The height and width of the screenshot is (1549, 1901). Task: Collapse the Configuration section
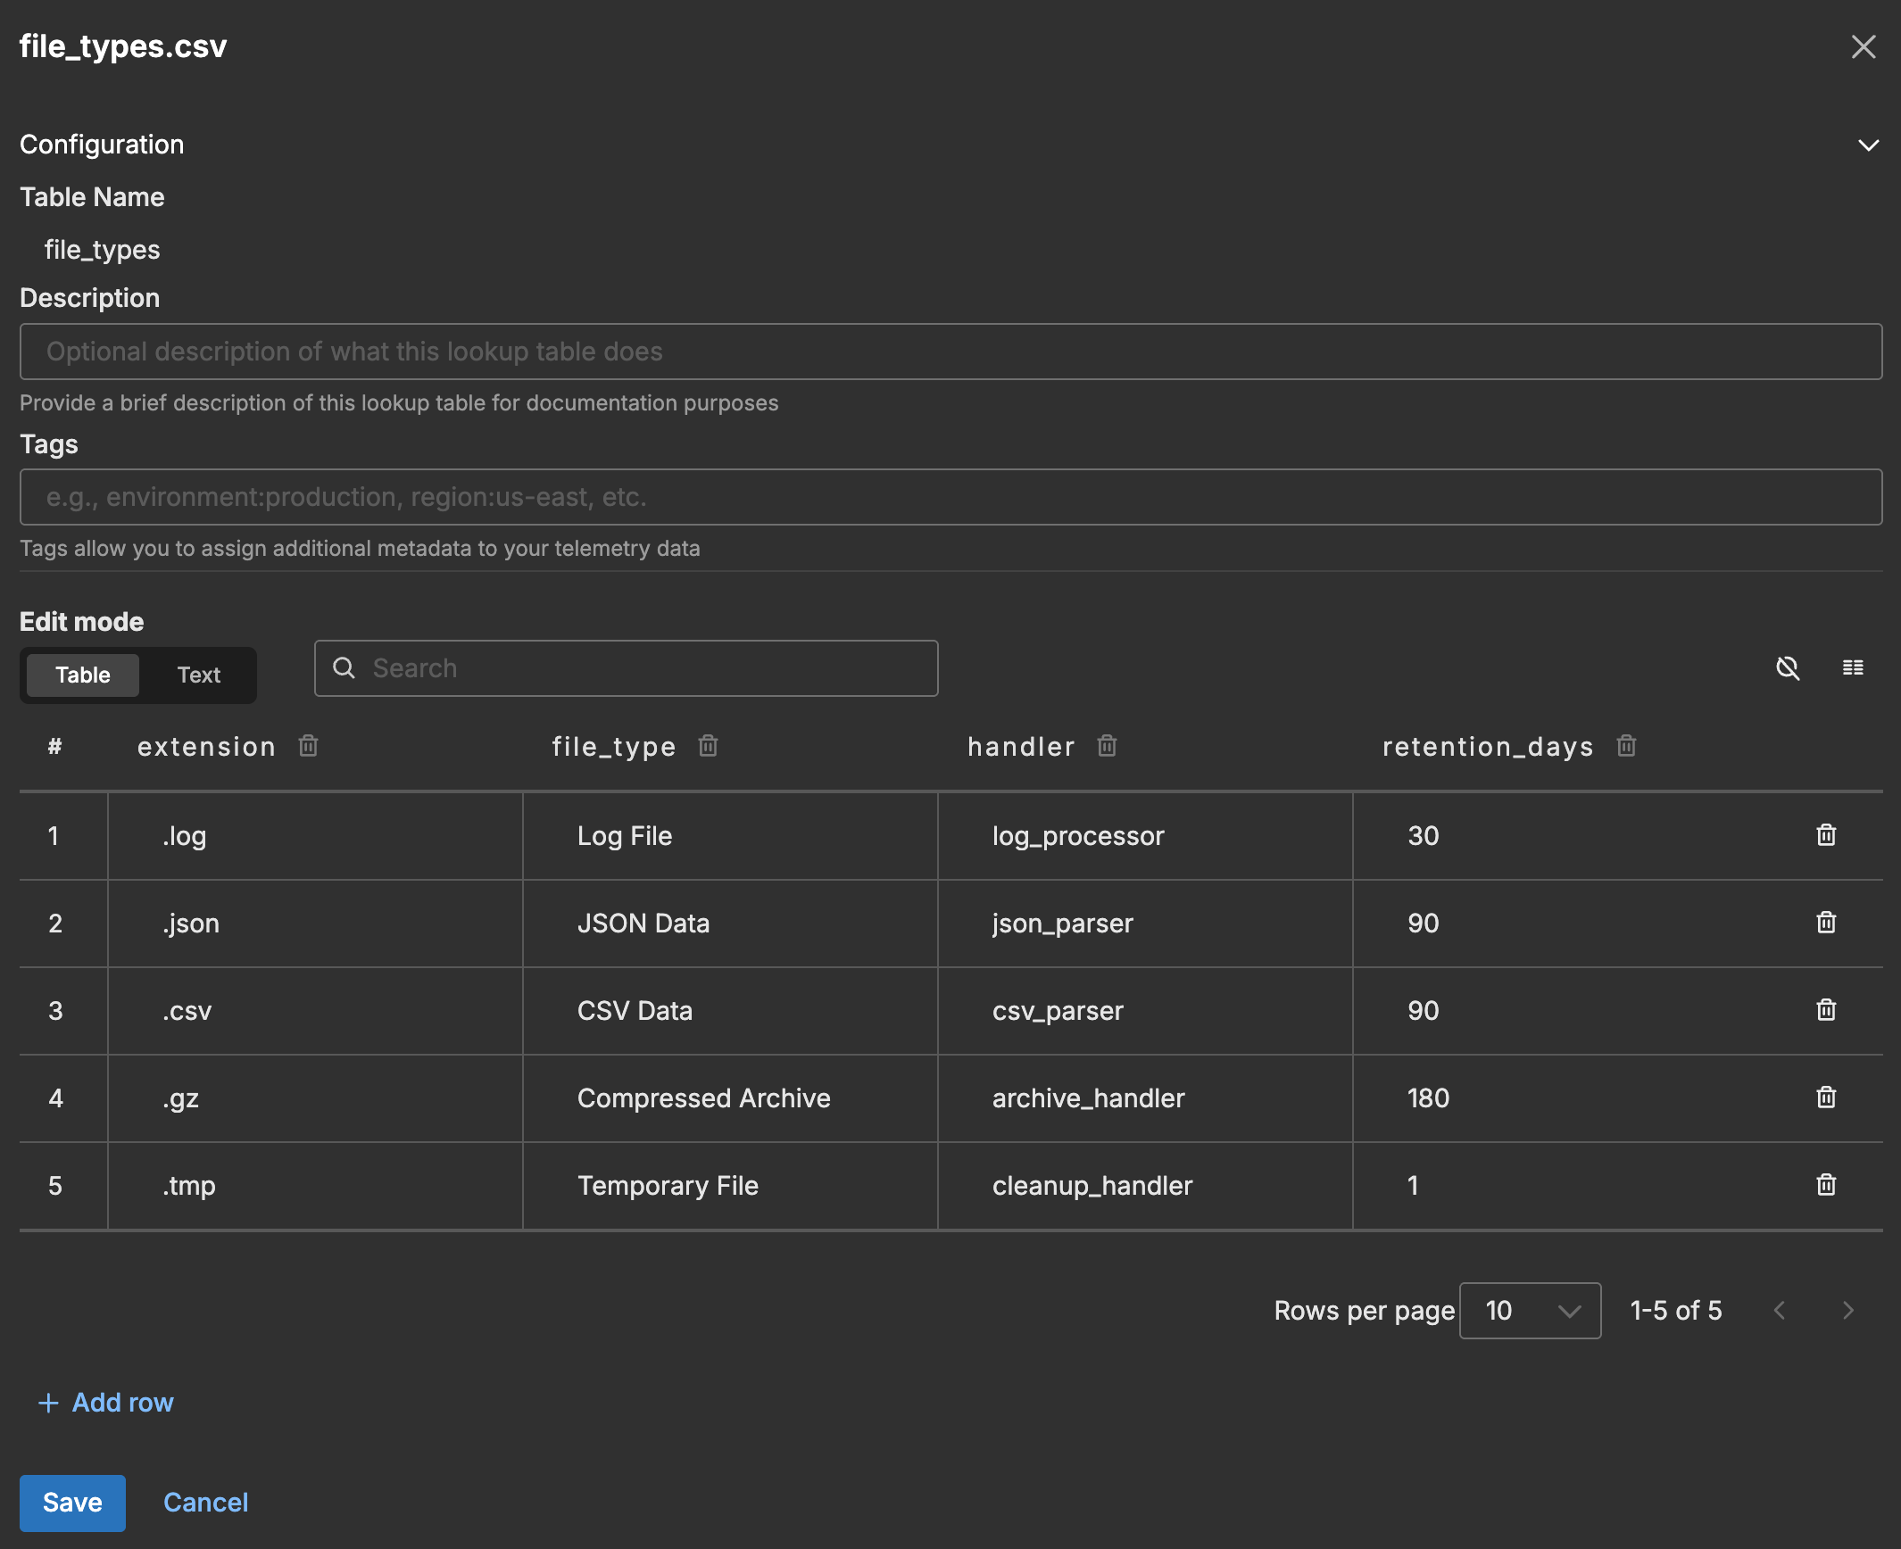coord(1870,145)
